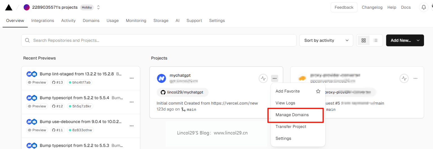
Task: Click the Feedback button
Action: pyautogui.click(x=344, y=8)
